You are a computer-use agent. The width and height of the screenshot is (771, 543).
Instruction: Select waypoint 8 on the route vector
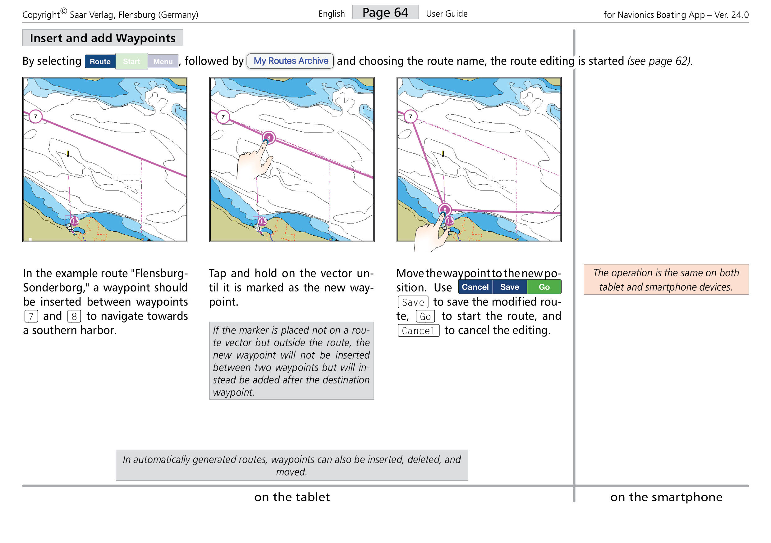pyautogui.click(x=268, y=138)
